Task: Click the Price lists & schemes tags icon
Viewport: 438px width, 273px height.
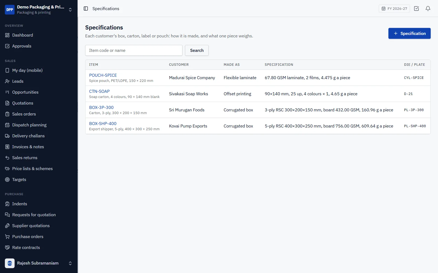Action: tap(7, 169)
